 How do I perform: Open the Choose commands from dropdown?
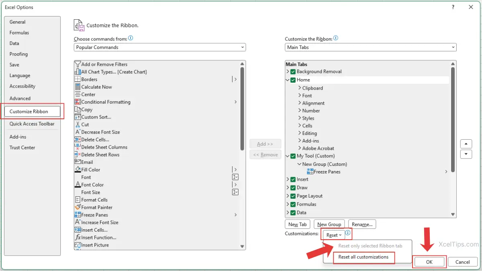click(159, 47)
